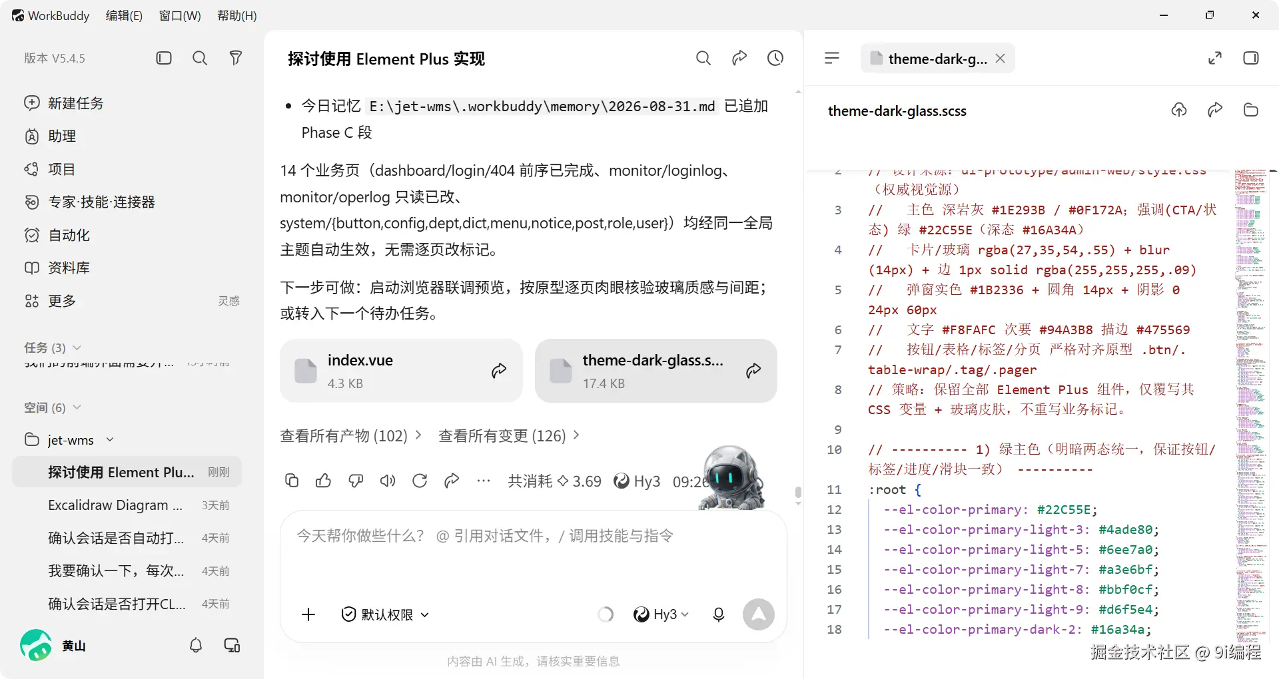Thumbs down the response

tap(356, 481)
